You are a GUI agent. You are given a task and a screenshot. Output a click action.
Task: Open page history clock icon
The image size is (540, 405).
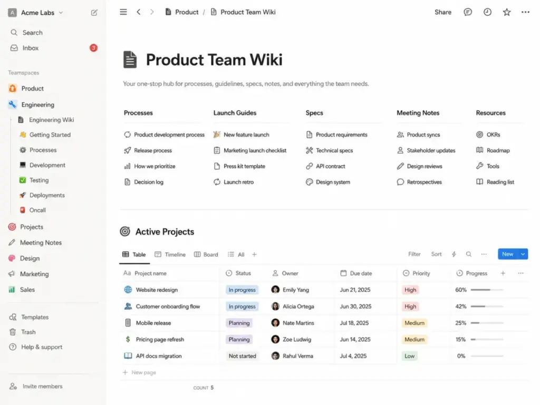click(487, 12)
